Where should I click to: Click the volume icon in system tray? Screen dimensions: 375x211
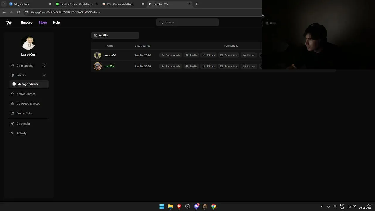point(354,206)
